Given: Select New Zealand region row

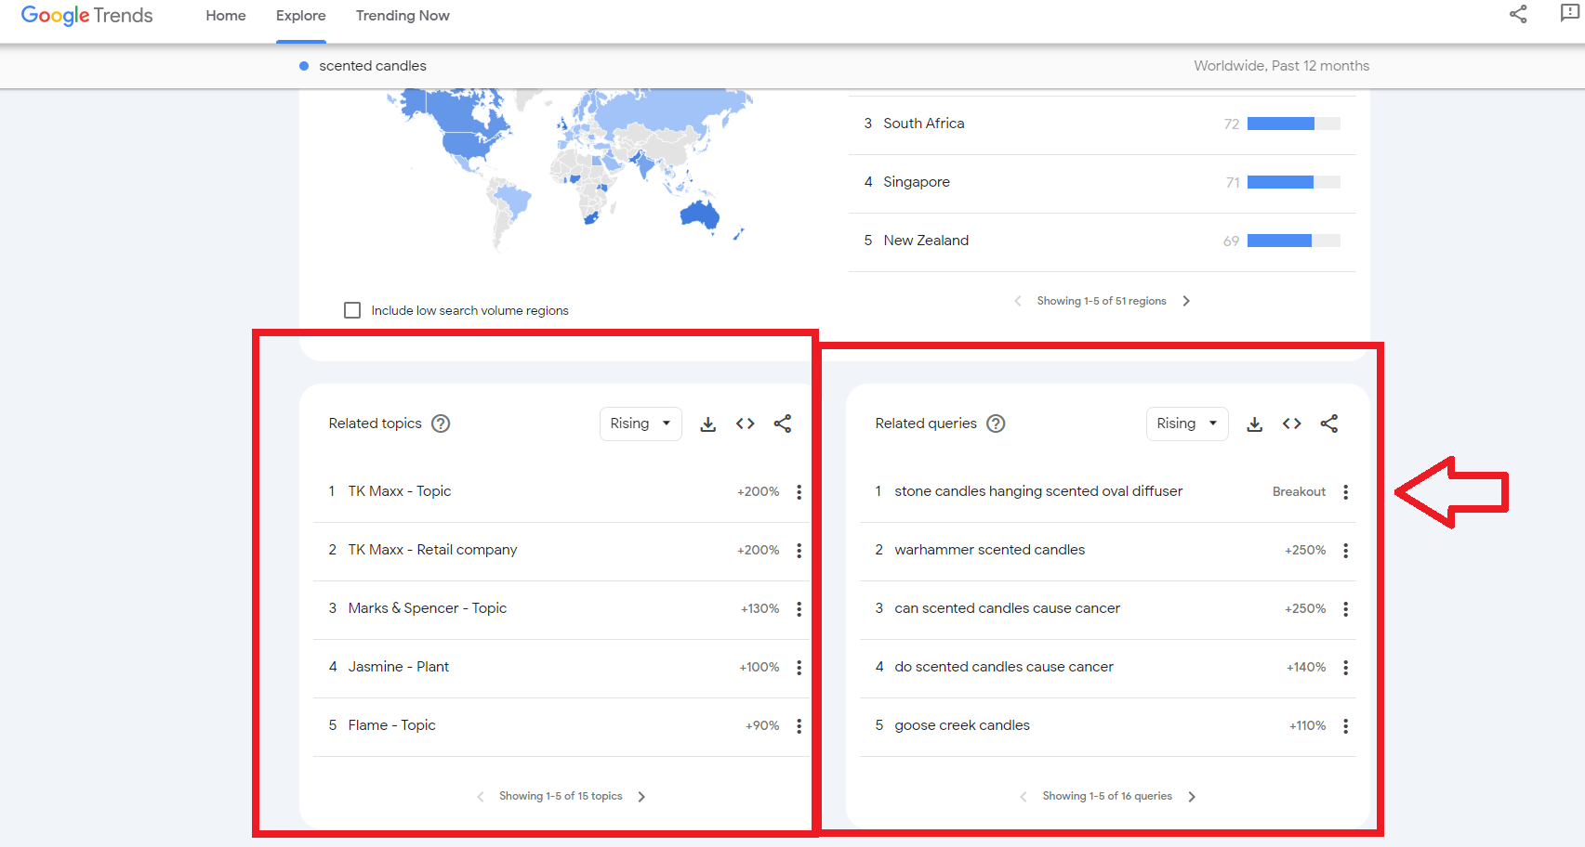Looking at the screenshot, I should point(1102,241).
